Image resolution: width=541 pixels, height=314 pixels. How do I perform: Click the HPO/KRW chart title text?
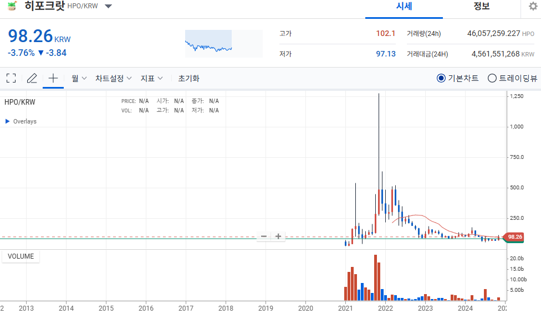pos(19,102)
